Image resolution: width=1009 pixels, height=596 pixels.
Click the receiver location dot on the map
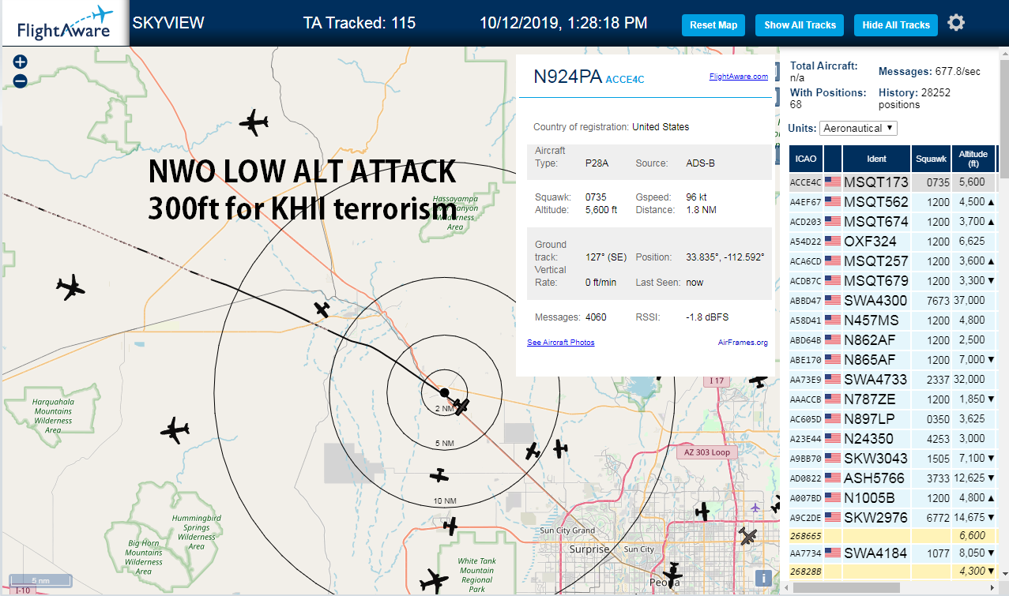(444, 392)
